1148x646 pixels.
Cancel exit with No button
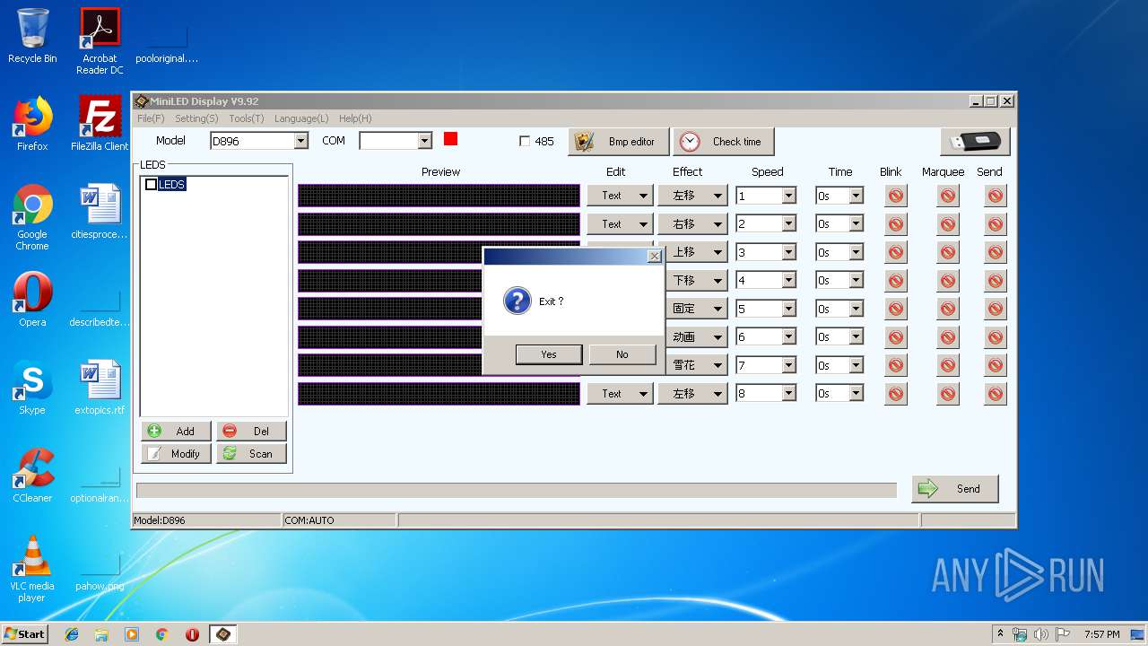point(622,354)
